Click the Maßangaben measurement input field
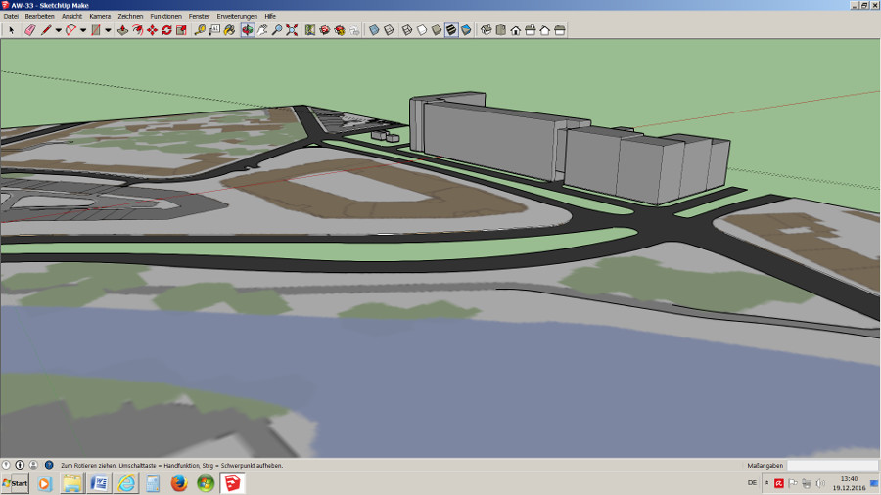Image resolution: width=881 pixels, height=495 pixels. pyautogui.click(x=831, y=466)
